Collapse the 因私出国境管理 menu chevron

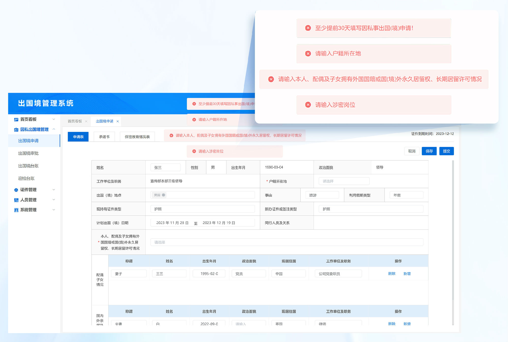[x=54, y=129]
